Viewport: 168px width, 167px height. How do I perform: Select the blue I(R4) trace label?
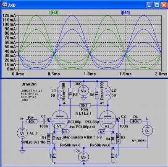tap(125, 13)
